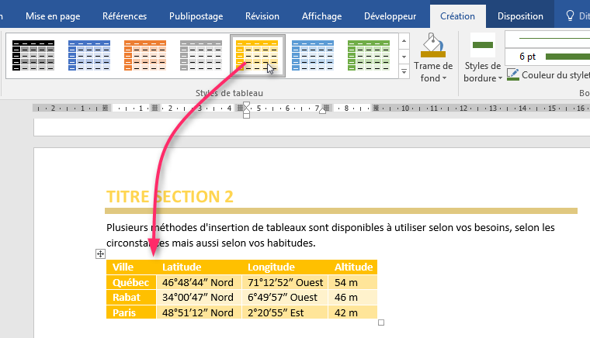Click the Trame de fond paint bucket
The height and width of the screenshot is (338, 590).
(x=432, y=46)
